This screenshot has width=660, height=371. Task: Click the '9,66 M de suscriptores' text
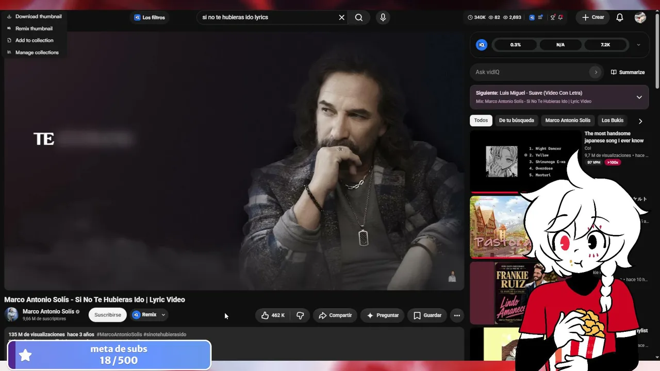coord(44,319)
